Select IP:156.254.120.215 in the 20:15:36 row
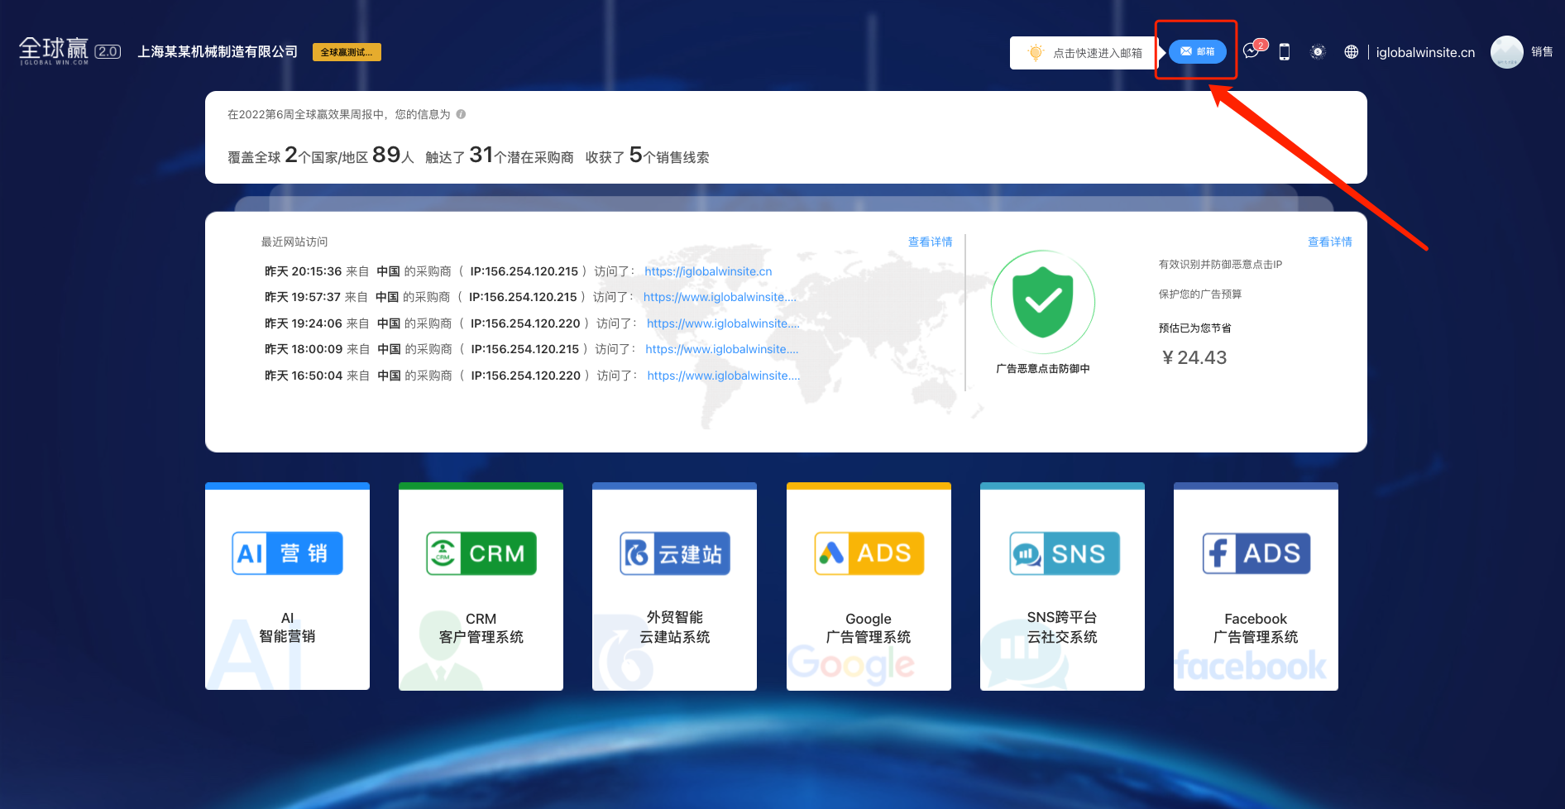 point(524,271)
